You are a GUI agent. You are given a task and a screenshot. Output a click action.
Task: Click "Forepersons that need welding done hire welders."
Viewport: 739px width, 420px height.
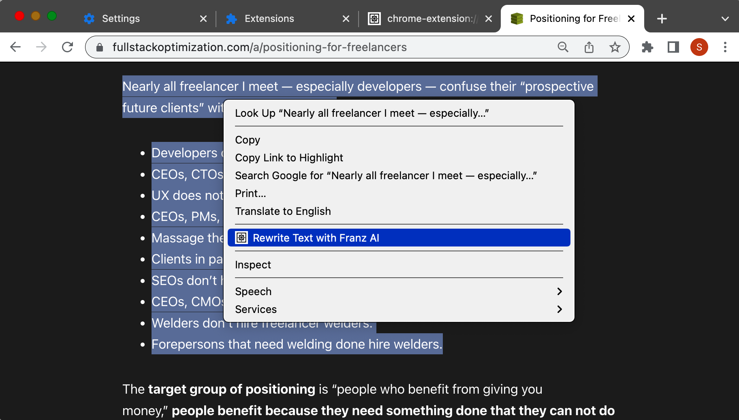coord(297,344)
